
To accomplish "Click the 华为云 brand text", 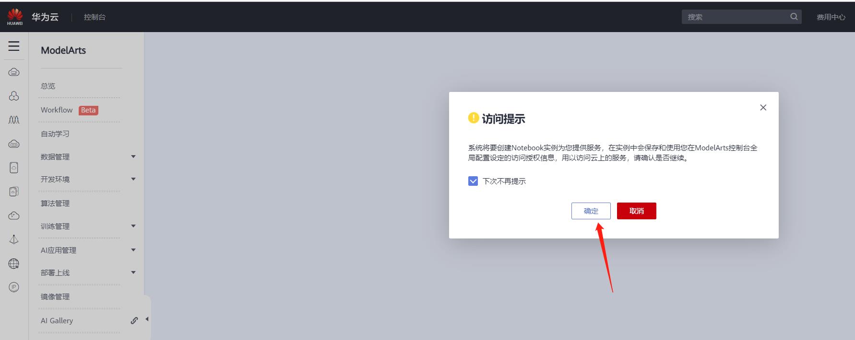I will (x=45, y=17).
